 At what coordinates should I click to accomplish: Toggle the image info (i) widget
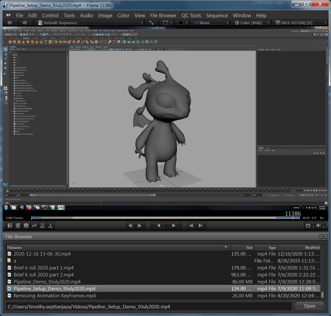pos(26,226)
